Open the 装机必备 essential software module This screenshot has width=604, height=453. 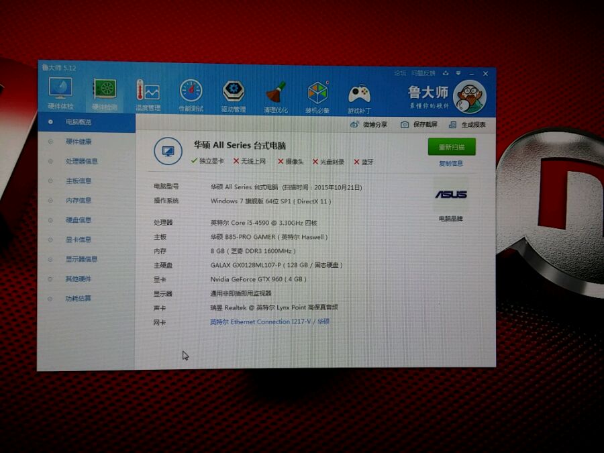click(x=318, y=98)
